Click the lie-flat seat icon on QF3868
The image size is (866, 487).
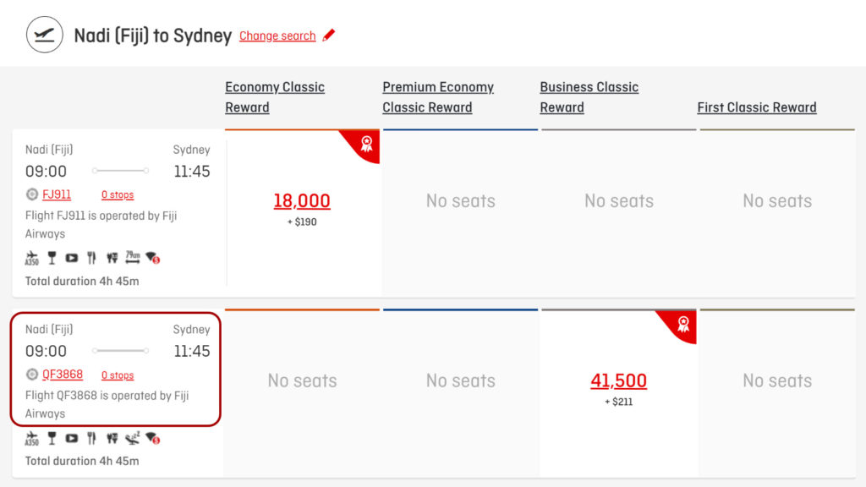133,438
